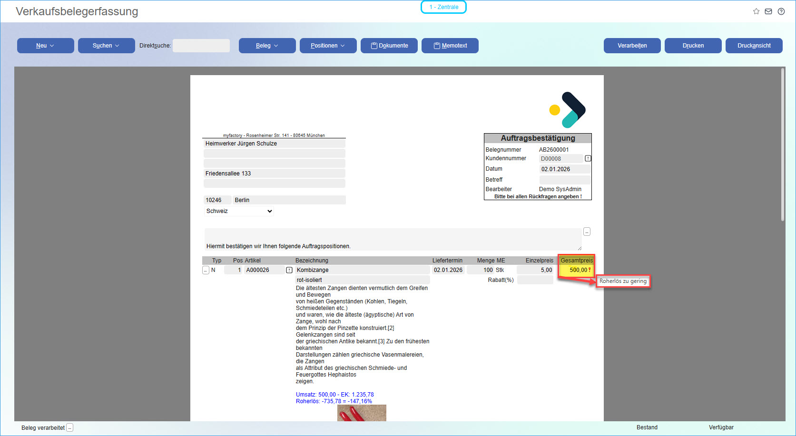Click the Verfügbar label in status bar
The height and width of the screenshot is (436, 796).
point(721,427)
